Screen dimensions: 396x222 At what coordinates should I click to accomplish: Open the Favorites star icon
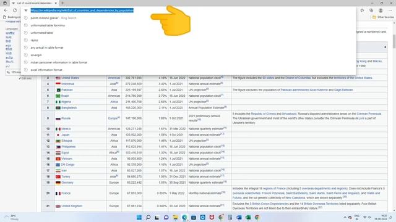coord(362,10)
